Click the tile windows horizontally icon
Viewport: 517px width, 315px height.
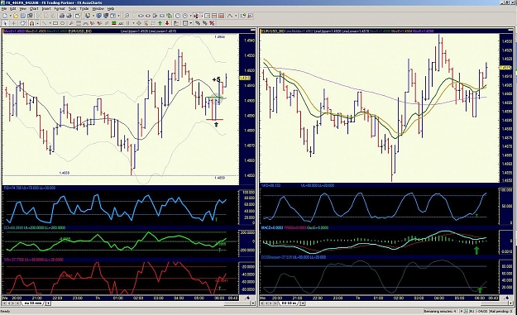click(x=214, y=16)
